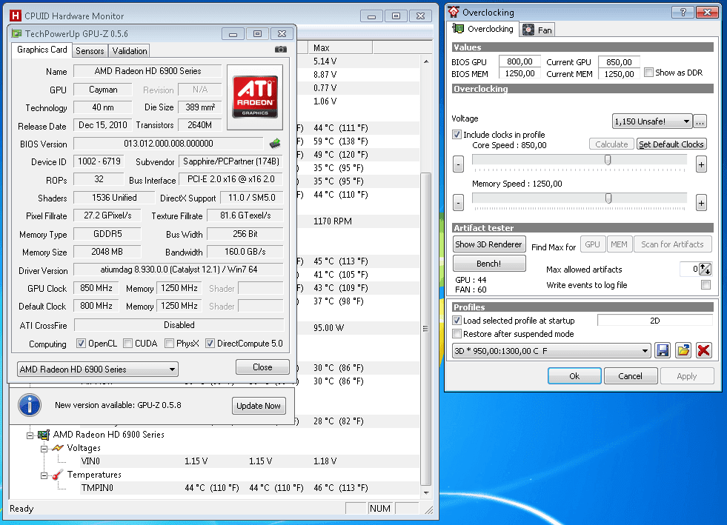Click the voltage ellipsis button

click(700, 121)
